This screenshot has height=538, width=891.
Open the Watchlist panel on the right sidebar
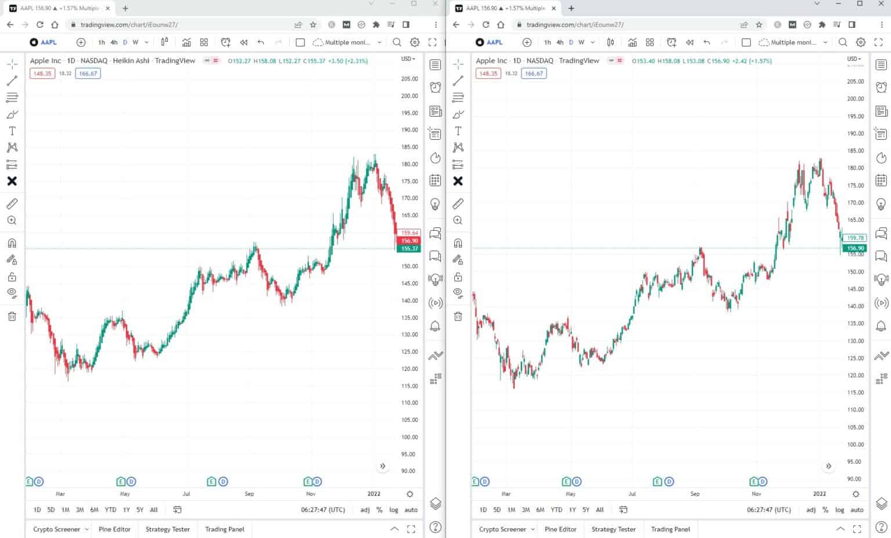pyautogui.click(x=436, y=64)
